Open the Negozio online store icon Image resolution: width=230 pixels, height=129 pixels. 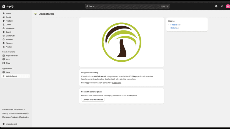(x=4, y=56)
